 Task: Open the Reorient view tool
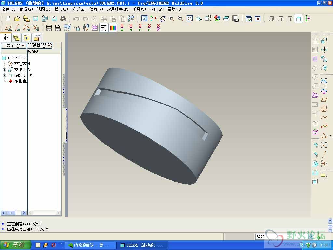tap(199, 19)
